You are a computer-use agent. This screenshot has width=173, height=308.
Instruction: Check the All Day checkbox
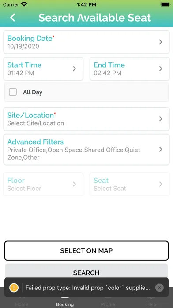[13, 92]
